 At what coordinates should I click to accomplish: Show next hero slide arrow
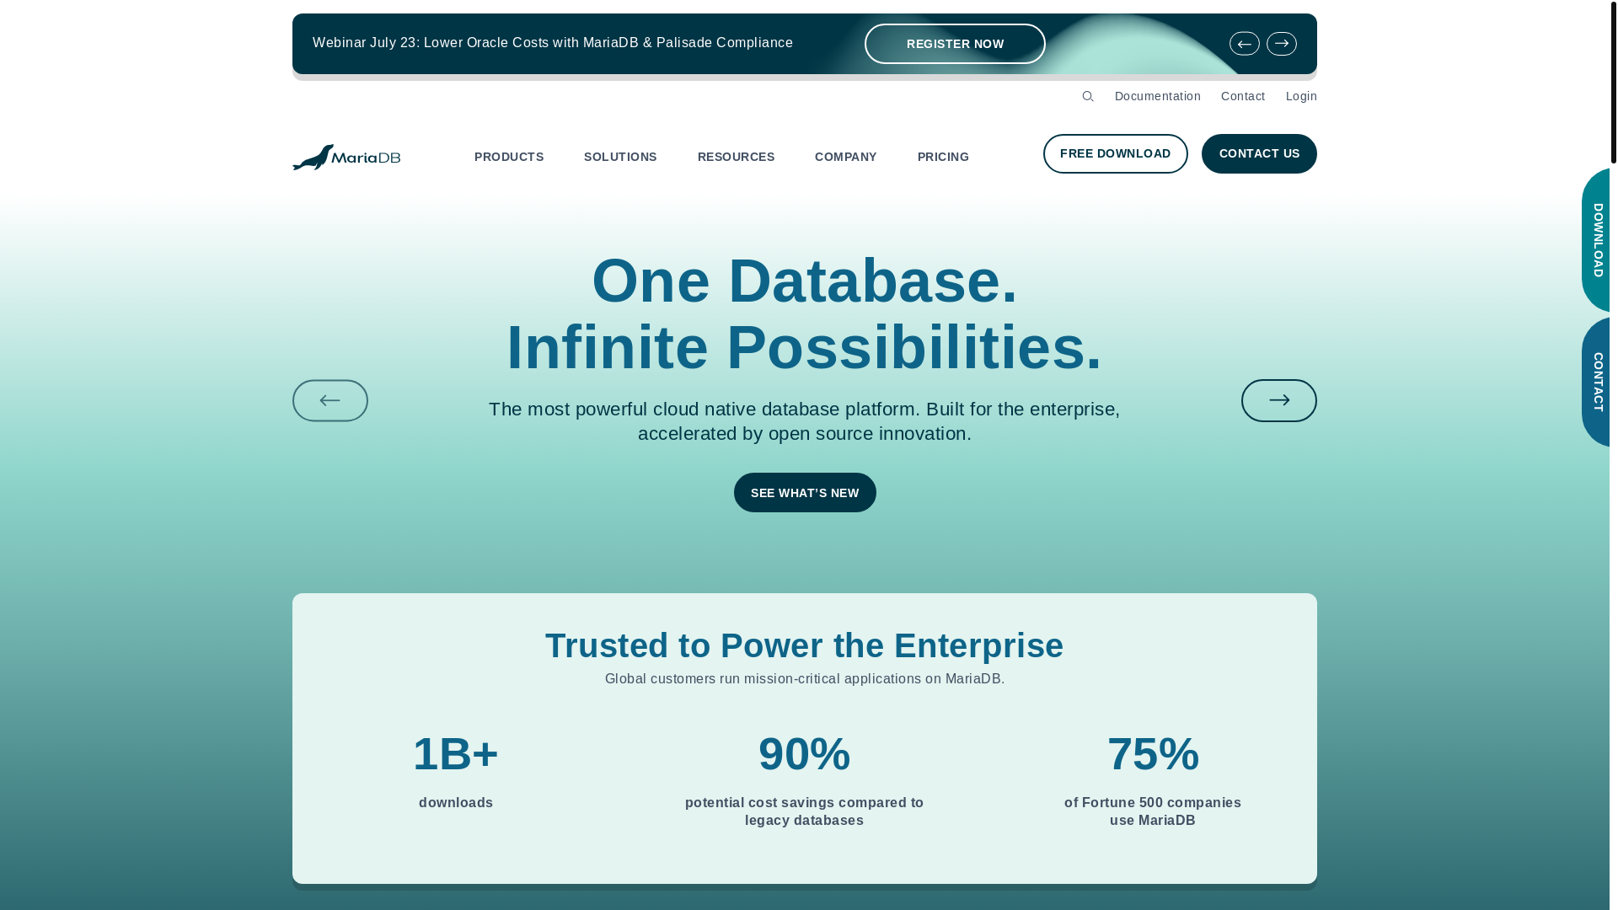pos(1278,400)
